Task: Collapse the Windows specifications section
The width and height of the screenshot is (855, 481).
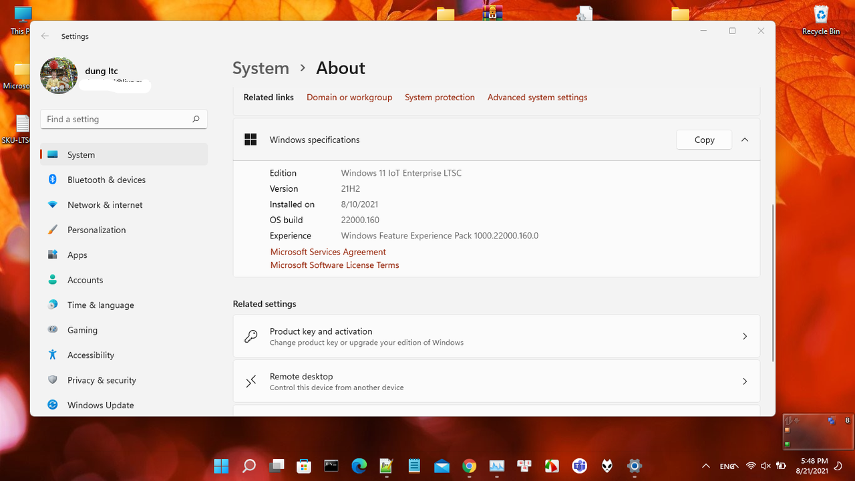Action: (x=745, y=140)
